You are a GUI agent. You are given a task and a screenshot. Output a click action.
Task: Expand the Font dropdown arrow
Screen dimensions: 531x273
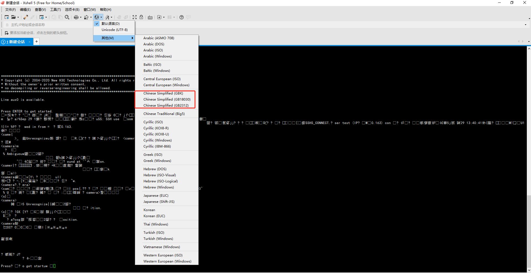(x=112, y=17)
